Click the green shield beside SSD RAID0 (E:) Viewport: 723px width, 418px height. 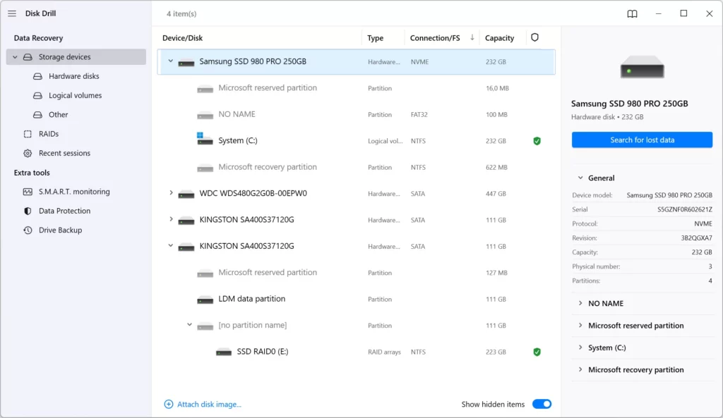(537, 351)
